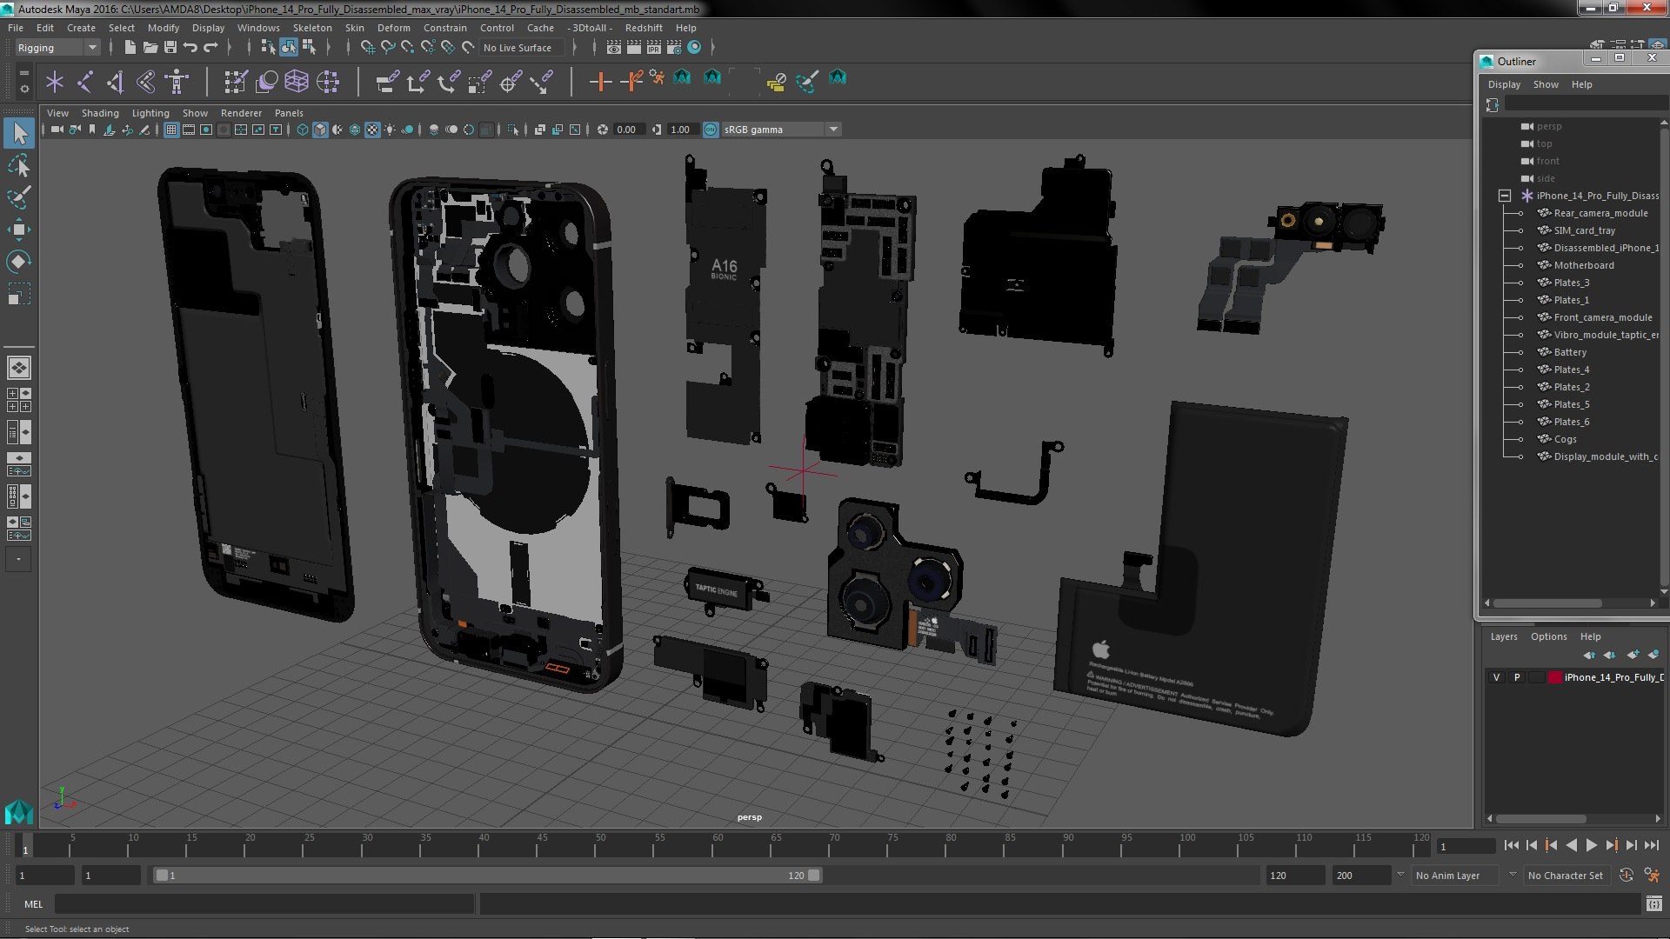Click the IPR render icon
Viewport: 1670px width, 939px height.
(x=654, y=48)
